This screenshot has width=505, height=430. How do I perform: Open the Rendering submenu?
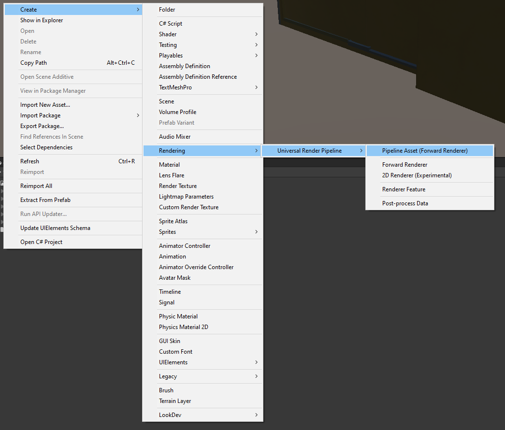click(202, 151)
